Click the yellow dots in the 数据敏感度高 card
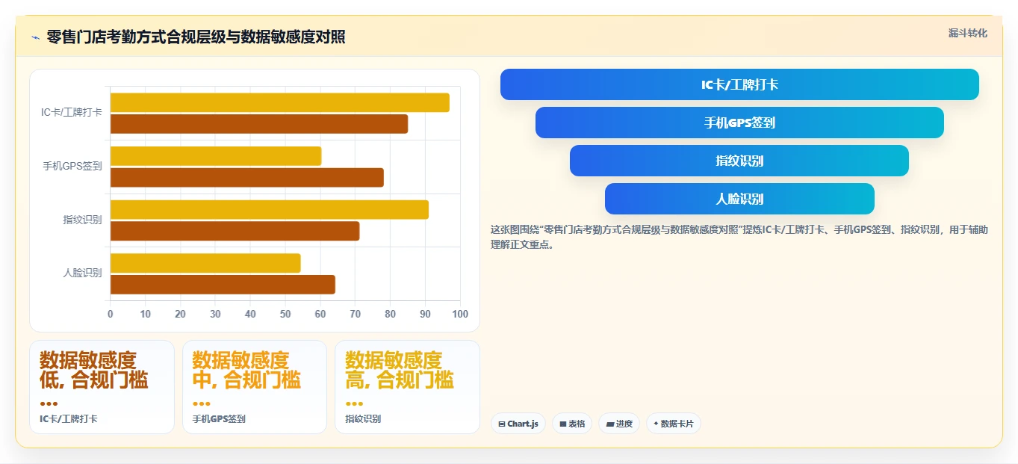 (354, 403)
